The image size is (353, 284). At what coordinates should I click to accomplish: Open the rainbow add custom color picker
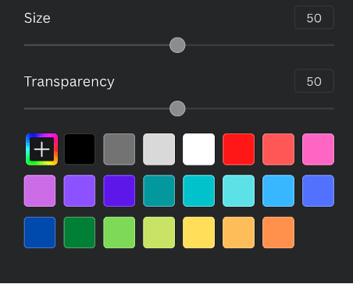coord(41,149)
